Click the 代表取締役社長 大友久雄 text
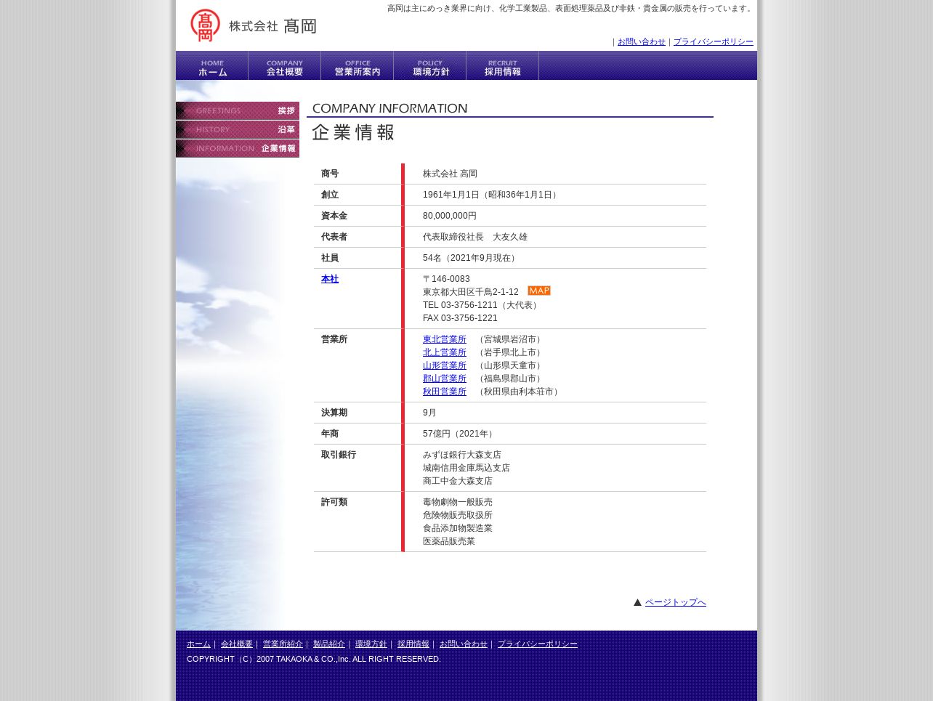The image size is (933, 701). tap(475, 237)
